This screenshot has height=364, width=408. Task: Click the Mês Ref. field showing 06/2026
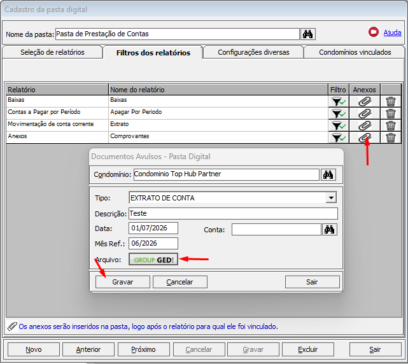(x=153, y=244)
